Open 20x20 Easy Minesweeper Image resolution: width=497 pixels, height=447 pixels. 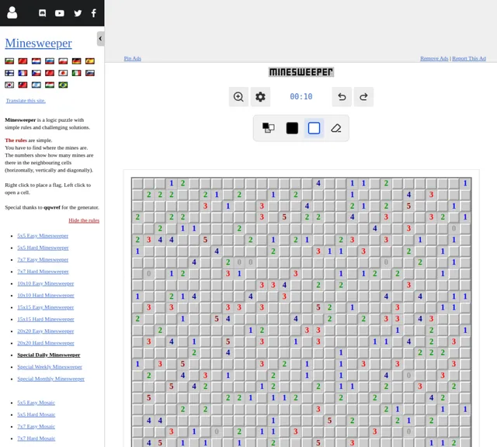tap(46, 331)
